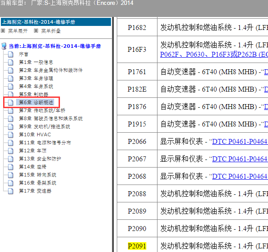Click the P2088 code cell
268x252 pixels.
137,194
